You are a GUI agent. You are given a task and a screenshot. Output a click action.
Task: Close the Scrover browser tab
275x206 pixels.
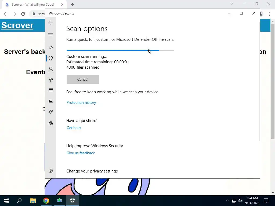click(62, 5)
